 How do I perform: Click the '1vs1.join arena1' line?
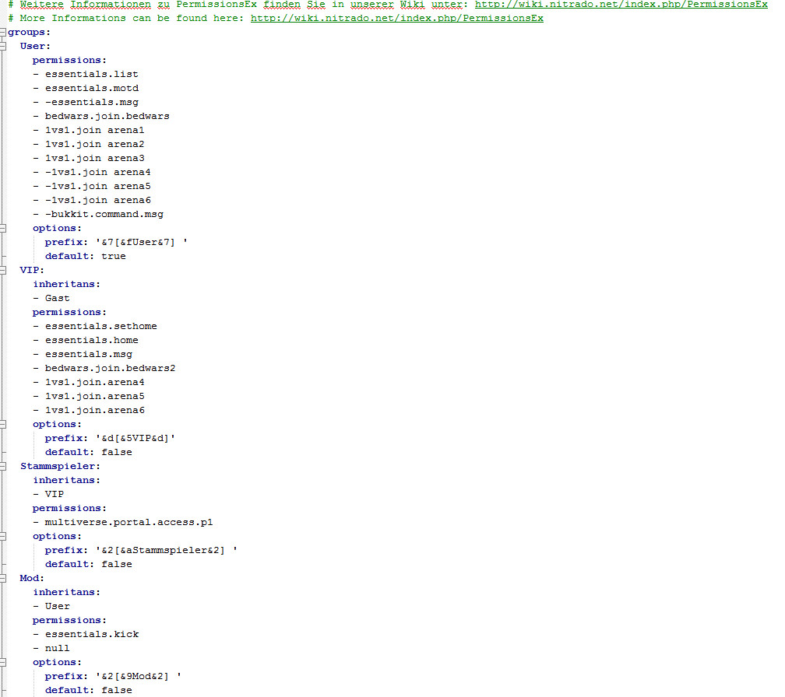click(89, 131)
